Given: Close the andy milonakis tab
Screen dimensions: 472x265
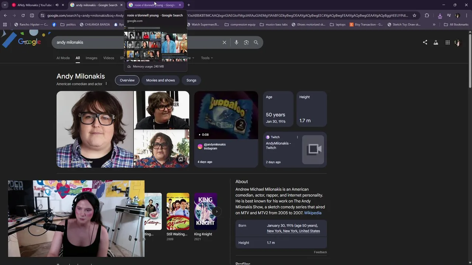Looking at the screenshot, I should coord(121,5).
